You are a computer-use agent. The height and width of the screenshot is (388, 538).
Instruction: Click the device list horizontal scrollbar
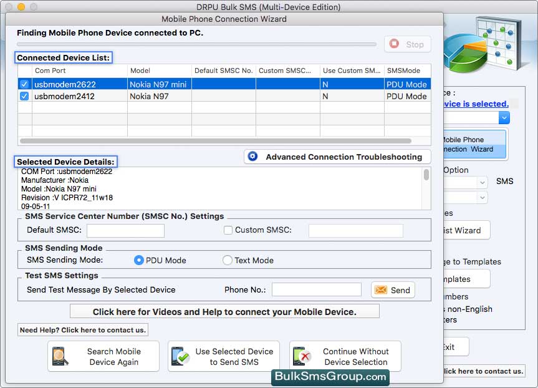[216, 141]
